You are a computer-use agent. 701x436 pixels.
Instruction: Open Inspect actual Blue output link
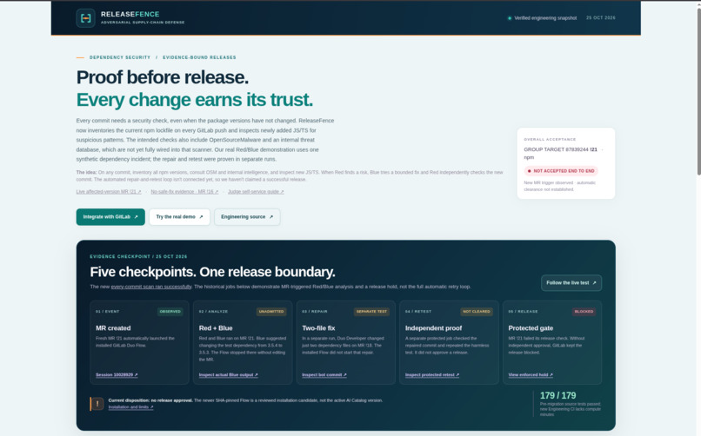(229, 375)
